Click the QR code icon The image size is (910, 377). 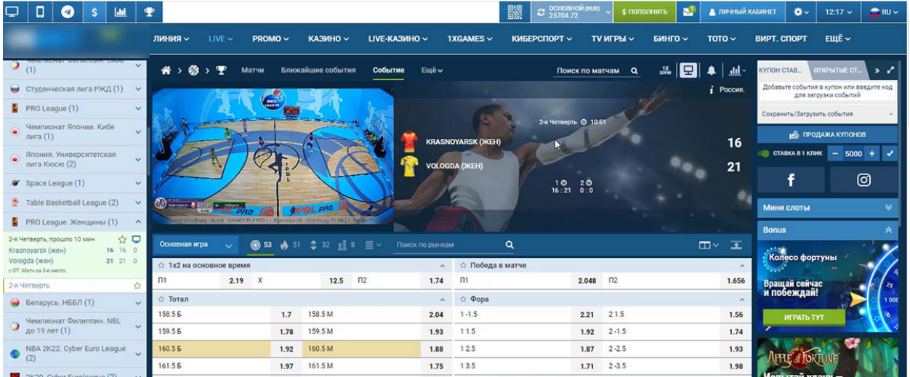click(x=515, y=12)
